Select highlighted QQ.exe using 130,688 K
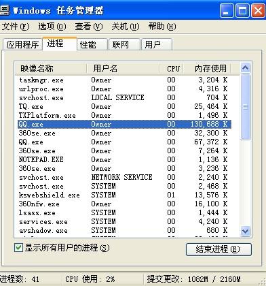The width and height of the screenshot is (266, 286). pyautogui.click(x=124, y=124)
